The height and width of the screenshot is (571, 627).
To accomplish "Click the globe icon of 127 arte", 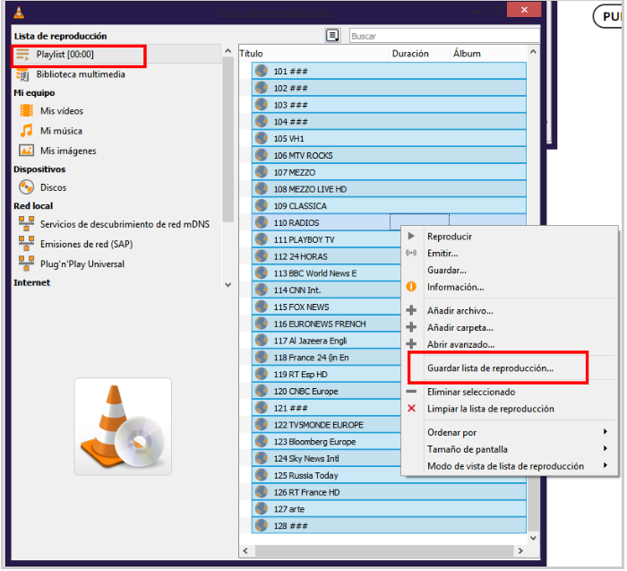I will pos(262,508).
